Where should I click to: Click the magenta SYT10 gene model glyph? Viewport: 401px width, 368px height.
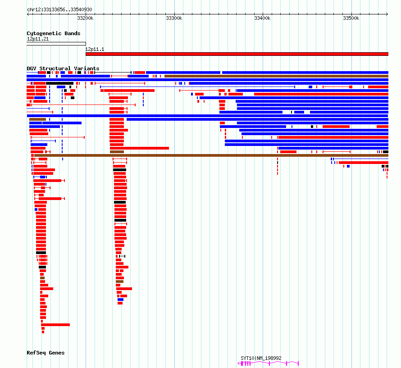268,363
